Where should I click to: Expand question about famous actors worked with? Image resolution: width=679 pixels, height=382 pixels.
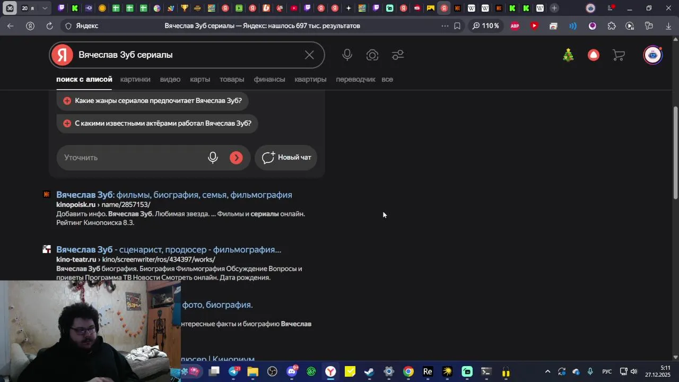click(158, 123)
